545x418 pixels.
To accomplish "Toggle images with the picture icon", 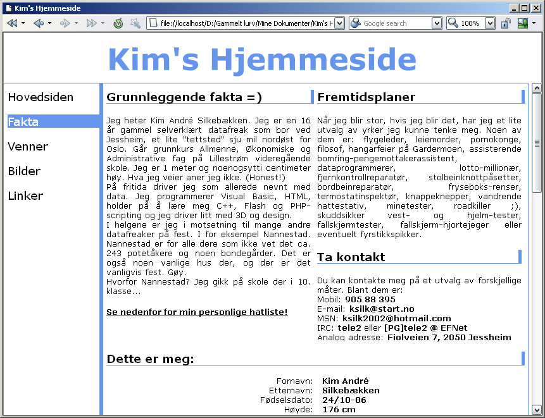I will point(522,23).
